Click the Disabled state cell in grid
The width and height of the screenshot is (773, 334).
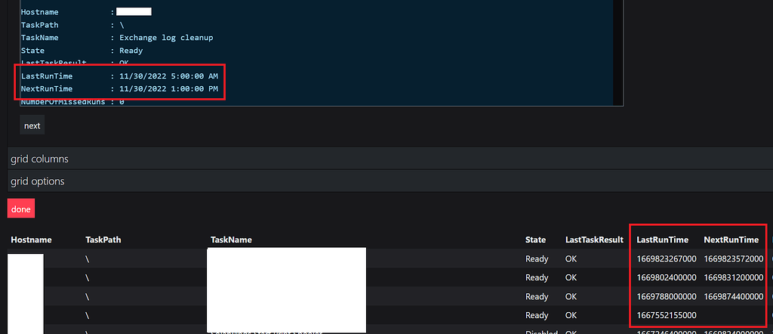(541, 332)
